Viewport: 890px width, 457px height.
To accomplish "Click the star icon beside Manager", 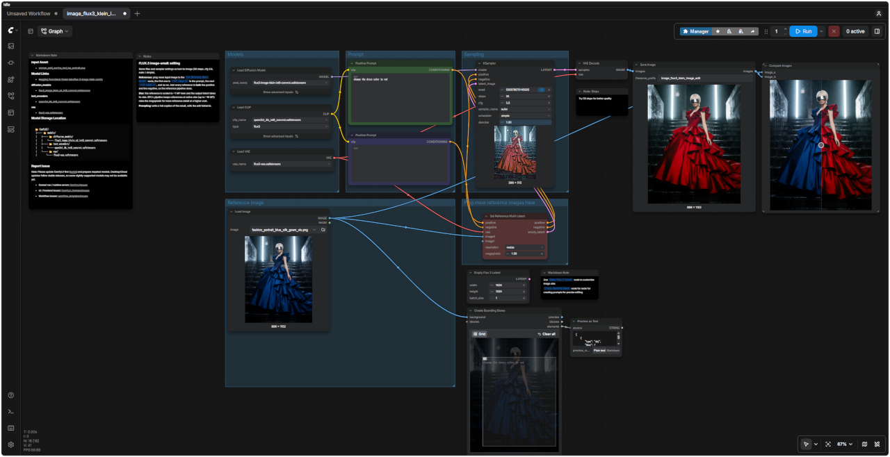I will click(x=718, y=31).
